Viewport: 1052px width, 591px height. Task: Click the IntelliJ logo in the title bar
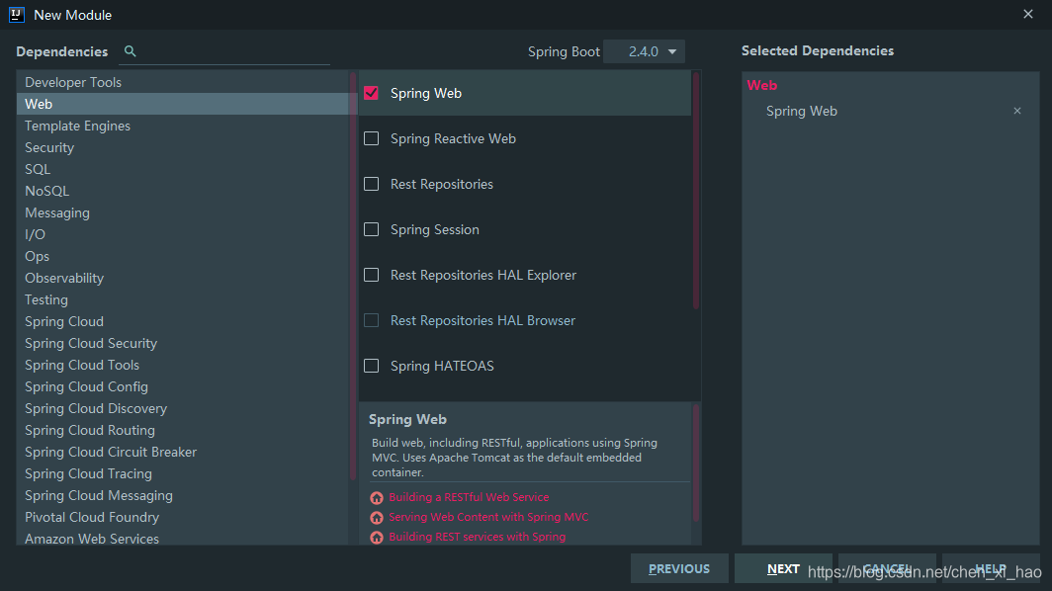point(17,15)
